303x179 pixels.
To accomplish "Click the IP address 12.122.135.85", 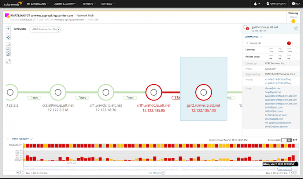I will (153, 111).
